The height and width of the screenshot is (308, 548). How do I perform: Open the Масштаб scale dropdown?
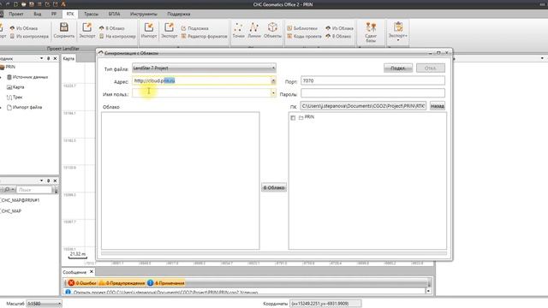coord(44,304)
